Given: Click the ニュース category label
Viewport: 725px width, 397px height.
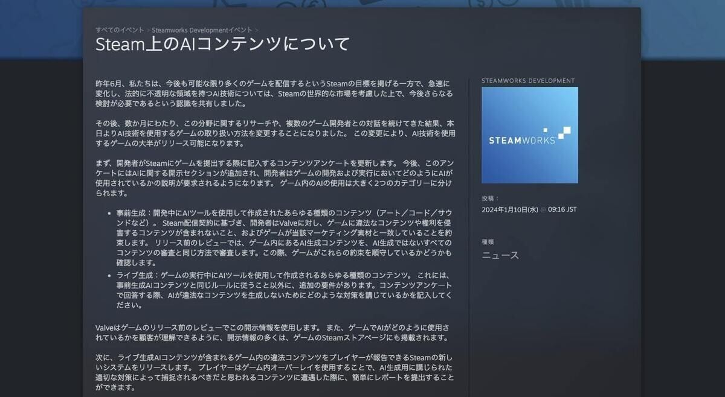Looking at the screenshot, I should point(500,255).
